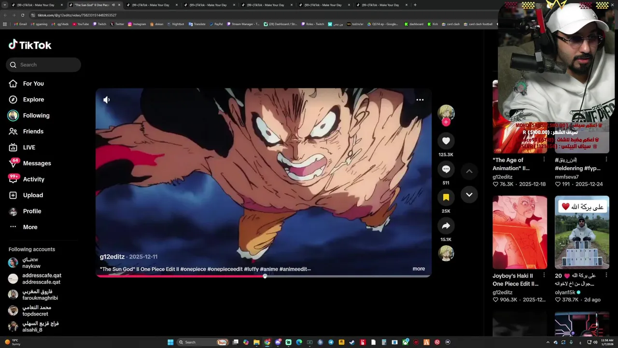Click the TikTok logo
This screenshot has width=618, height=348.
(x=30, y=45)
